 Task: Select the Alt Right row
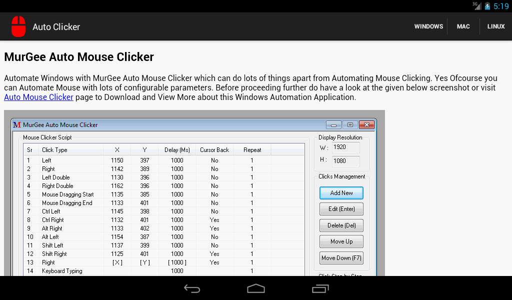164,228
